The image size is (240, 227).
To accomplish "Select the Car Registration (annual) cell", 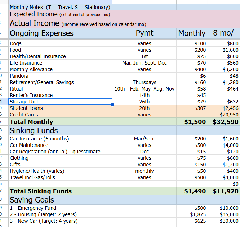I will pos(60,152).
